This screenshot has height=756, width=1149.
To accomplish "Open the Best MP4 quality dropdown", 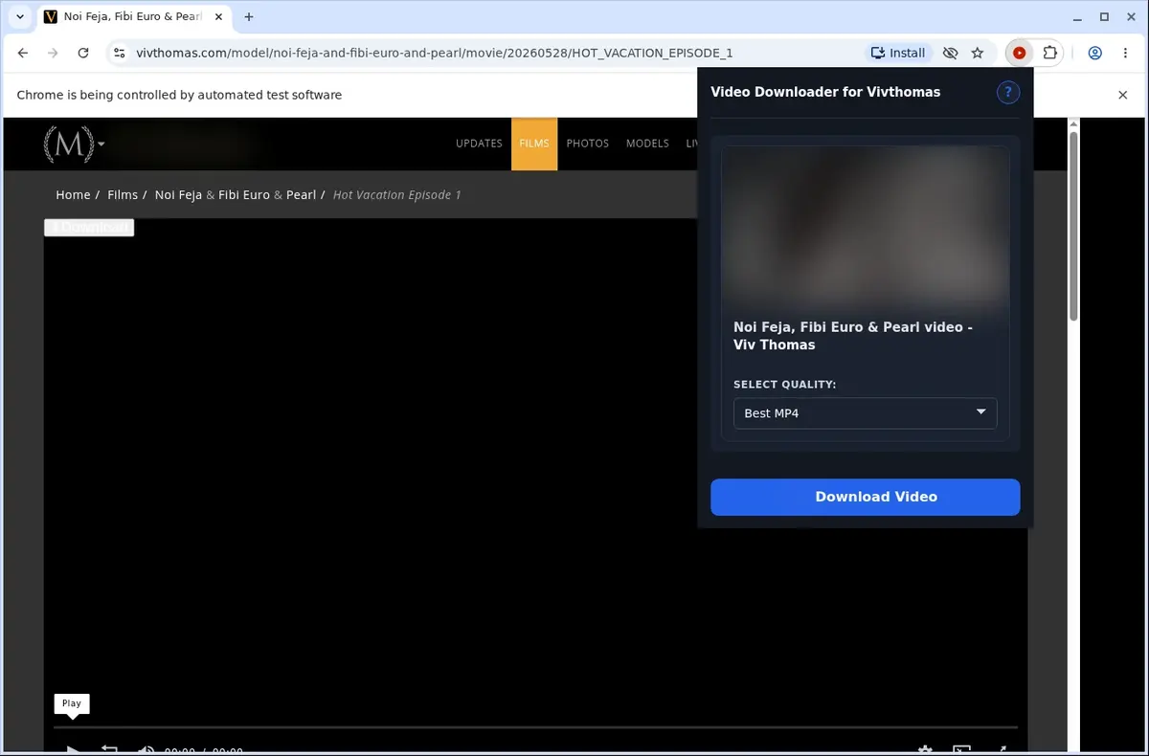I will pyautogui.click(x=866, y=413).
